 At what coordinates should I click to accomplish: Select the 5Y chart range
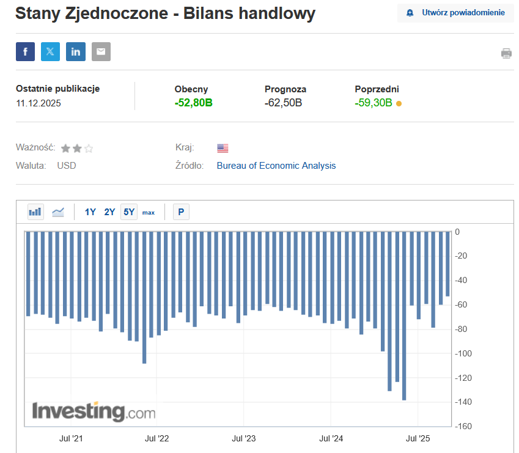(x=129, y=212)
